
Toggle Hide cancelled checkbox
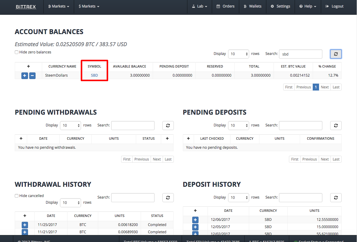(17, 196)
